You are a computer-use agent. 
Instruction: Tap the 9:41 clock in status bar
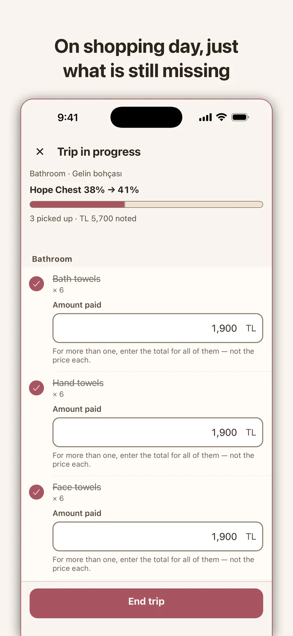point(68,117)
